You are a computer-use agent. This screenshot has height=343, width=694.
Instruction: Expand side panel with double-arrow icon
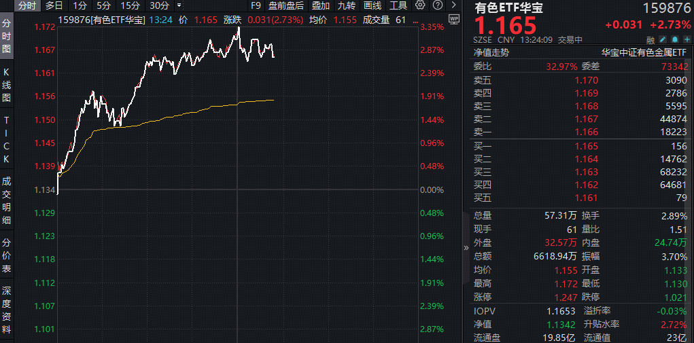pos(466,248)
